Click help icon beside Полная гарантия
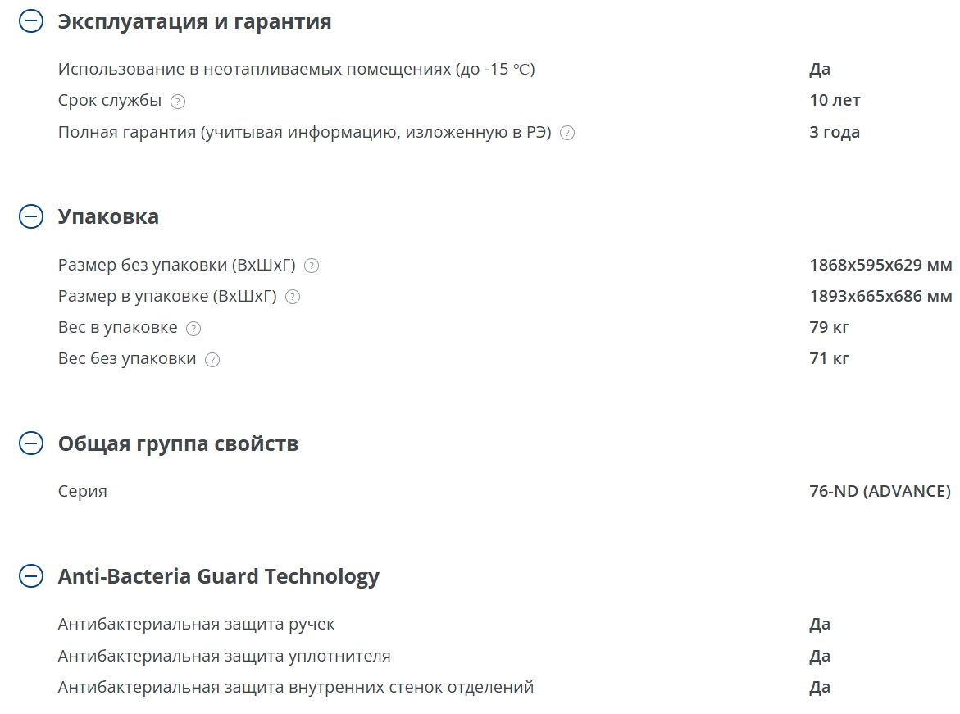Viewport: 960px width, 714px height. [567, 133]
